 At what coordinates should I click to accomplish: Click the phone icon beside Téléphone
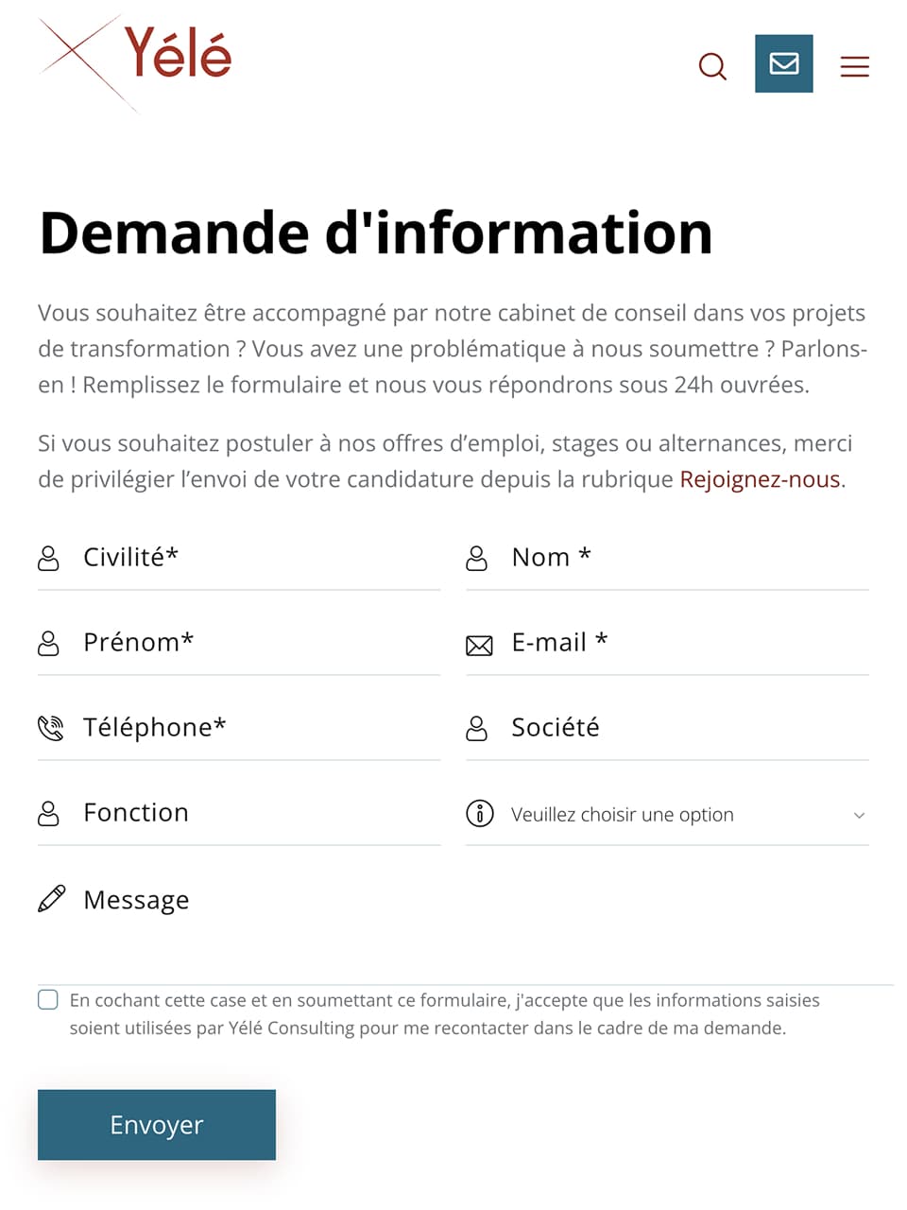50,728
